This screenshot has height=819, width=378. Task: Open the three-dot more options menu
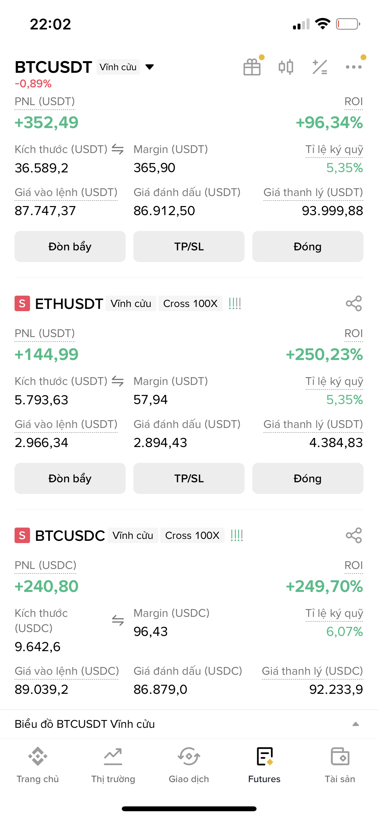354,67
